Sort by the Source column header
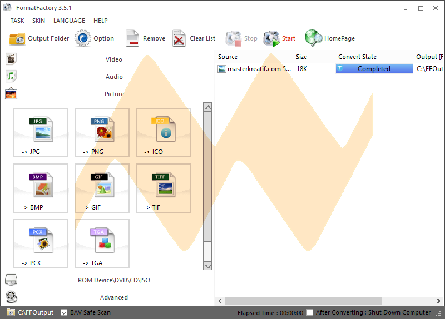This screenshot has height=319, width=445. point(254,57)
